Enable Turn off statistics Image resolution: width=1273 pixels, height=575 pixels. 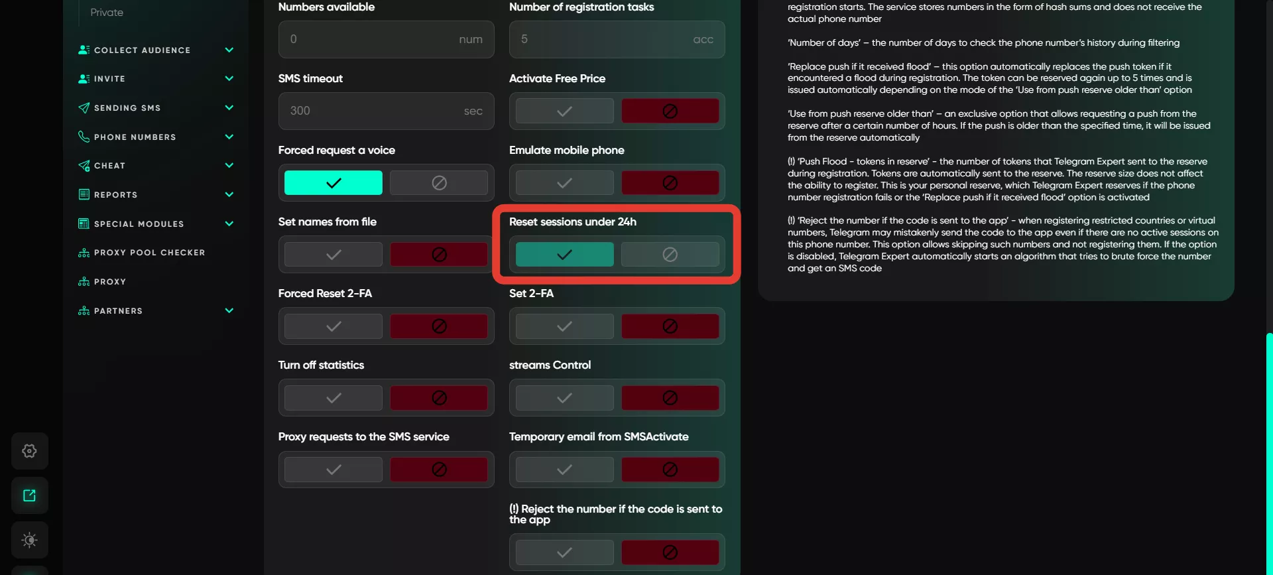[x=333, y=397]
